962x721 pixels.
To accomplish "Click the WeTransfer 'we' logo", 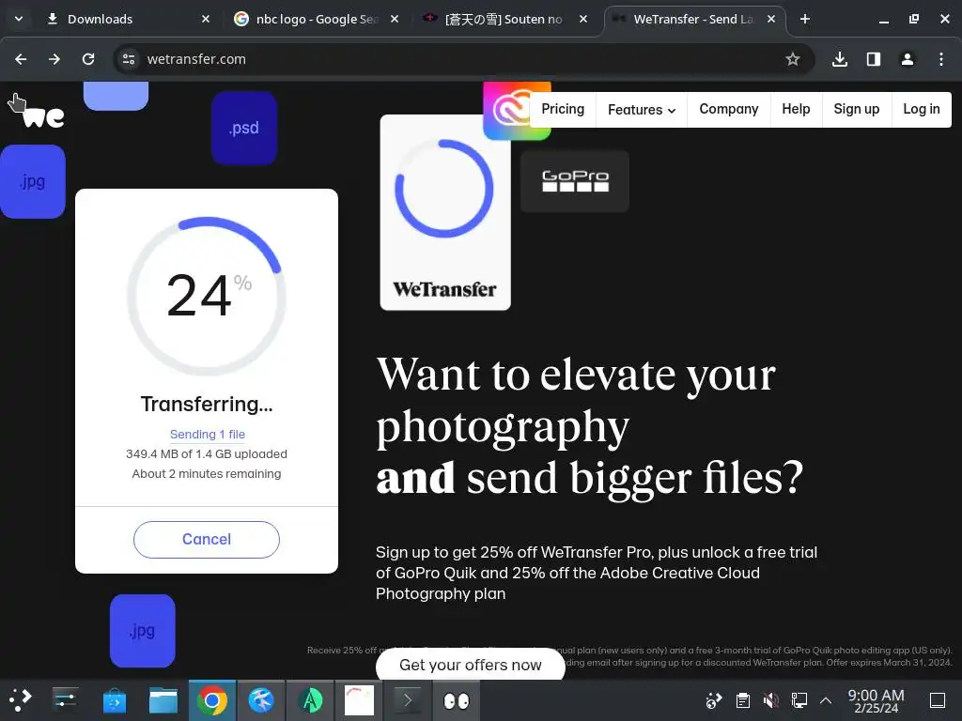I will click(43, 116).
